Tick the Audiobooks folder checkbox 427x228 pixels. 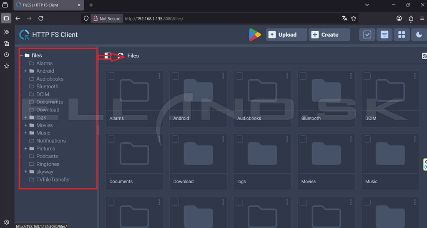point(239,76)
